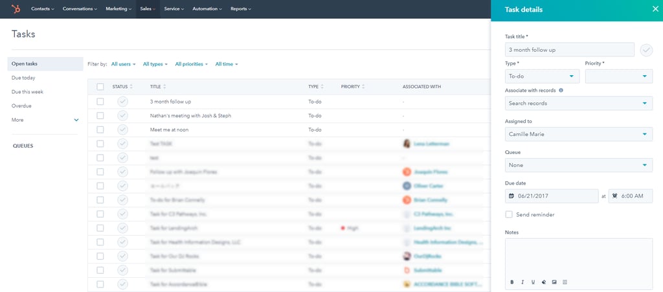Enable the Send reminder checkbox

tap(509, 214)
